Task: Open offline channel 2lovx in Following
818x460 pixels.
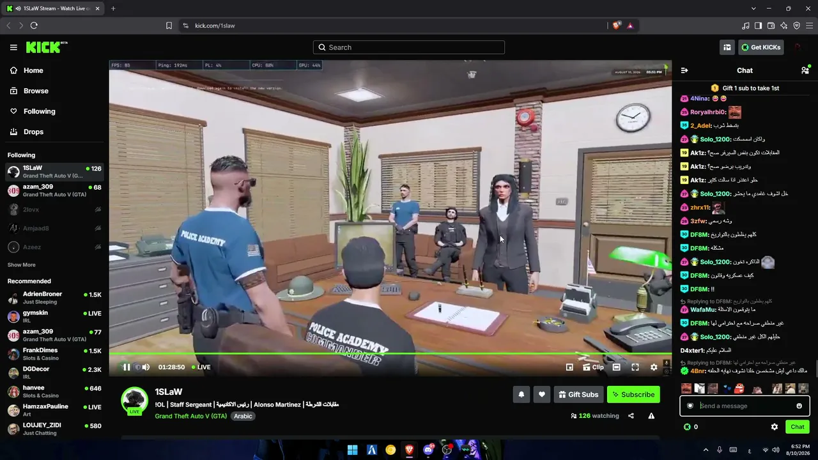Action: 54,210
